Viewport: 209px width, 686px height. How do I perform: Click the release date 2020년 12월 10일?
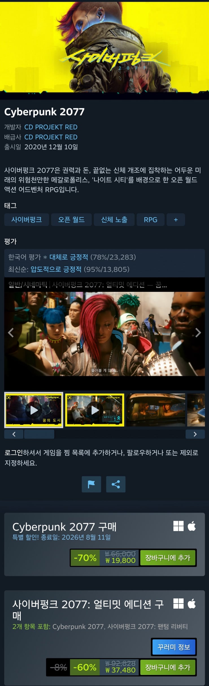(x=51, y=147)
